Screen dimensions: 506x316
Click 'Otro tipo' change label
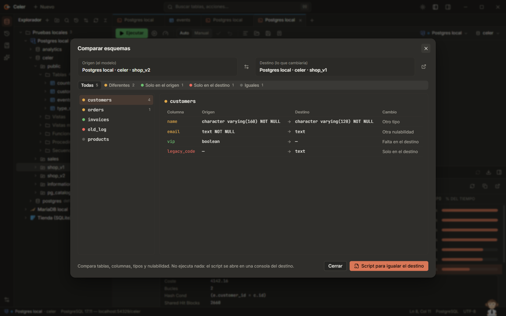pos(391,122)
